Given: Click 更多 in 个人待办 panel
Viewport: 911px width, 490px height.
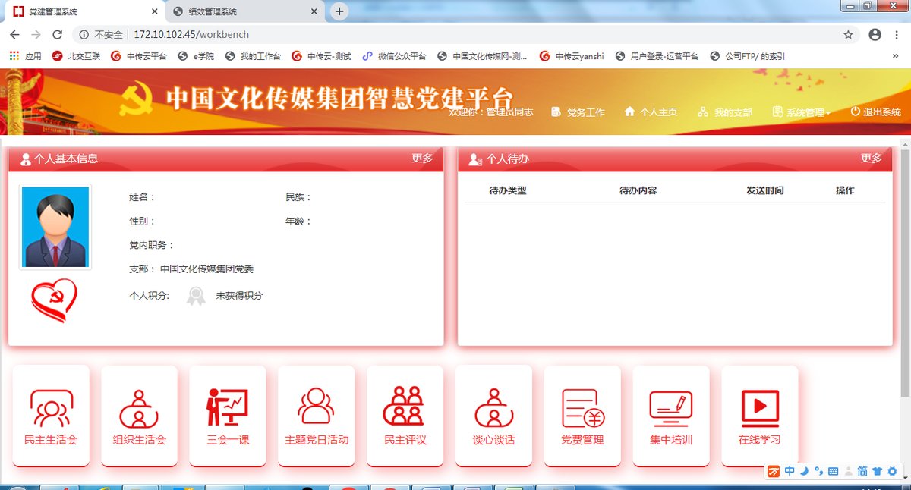Looking at the screenshot, I should [872, 158].
